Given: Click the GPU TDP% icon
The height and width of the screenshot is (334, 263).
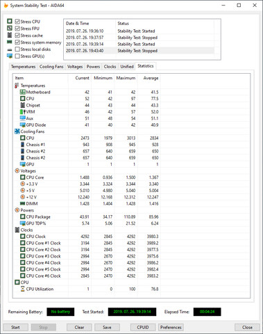Looking at the screenshot, I should (x=22, y=223).
